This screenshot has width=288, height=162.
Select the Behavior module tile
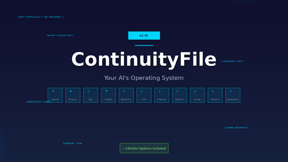pos(126,95)
